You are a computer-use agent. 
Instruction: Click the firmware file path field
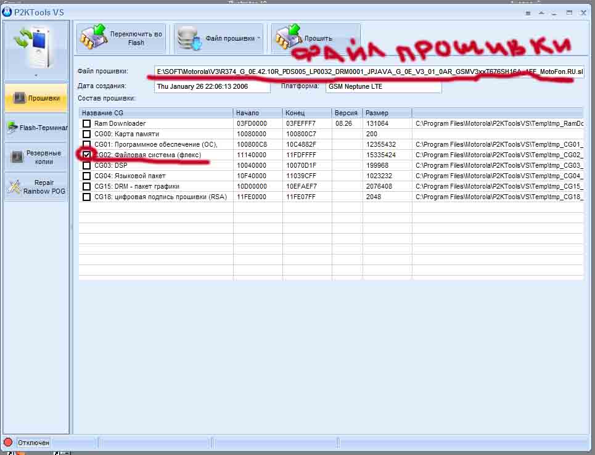pyautogui.click(x=369, y=72)
